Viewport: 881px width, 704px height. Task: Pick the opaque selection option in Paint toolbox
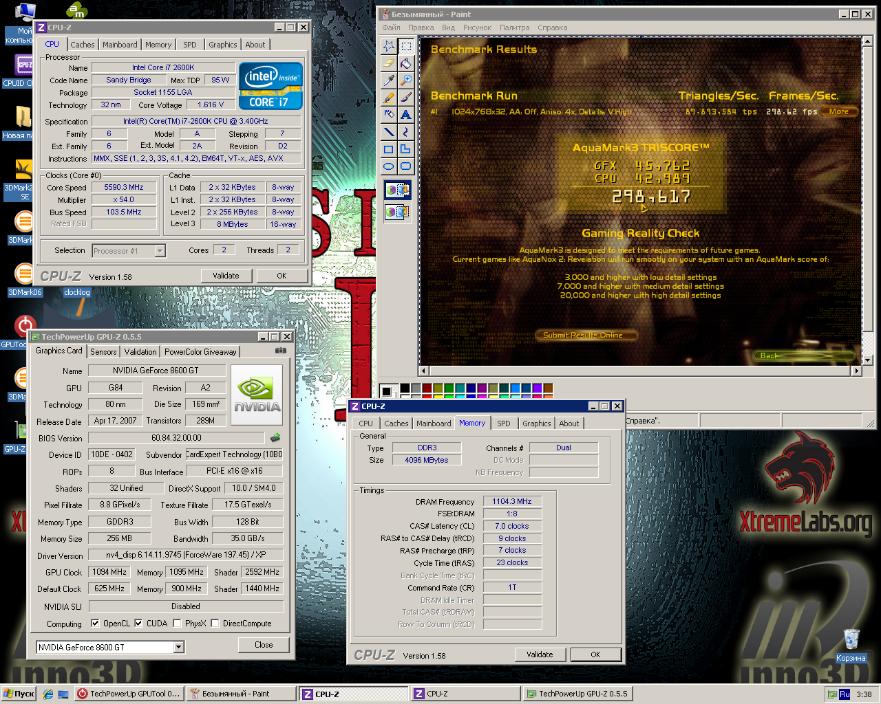[x=398, y=190]
